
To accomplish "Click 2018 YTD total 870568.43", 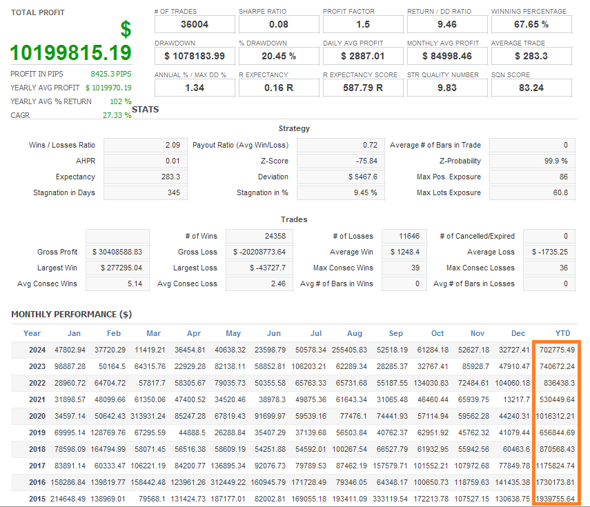I will pos(557,449).
